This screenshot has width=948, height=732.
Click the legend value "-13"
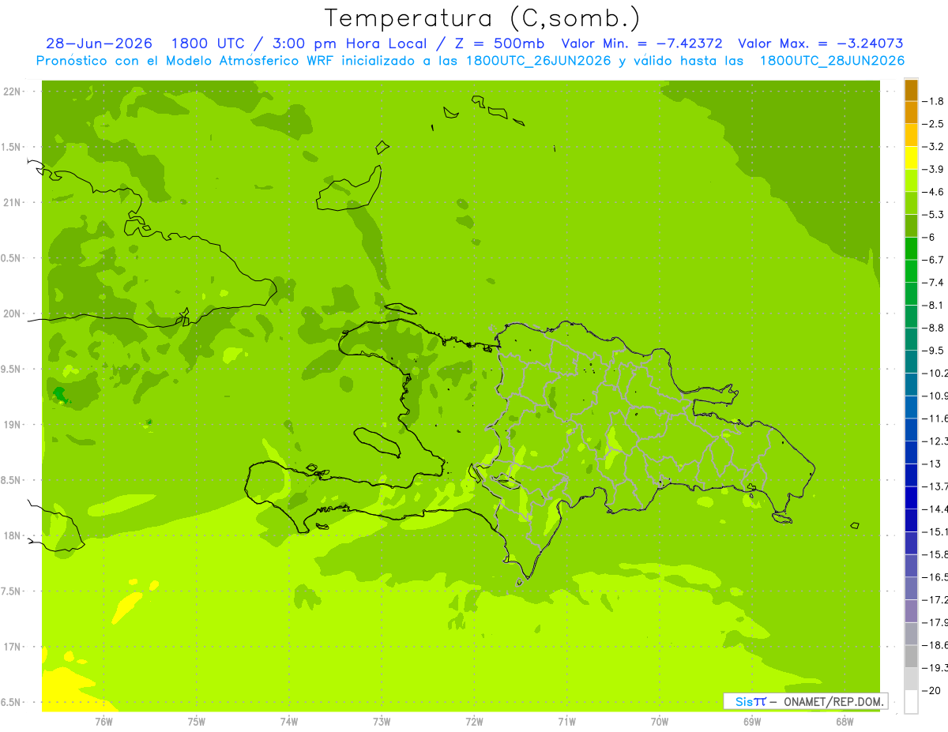[931, 464]
